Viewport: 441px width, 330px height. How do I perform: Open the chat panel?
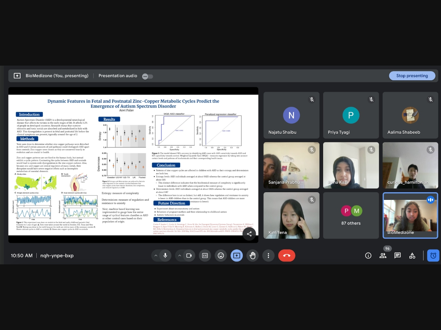pos(397,256)
